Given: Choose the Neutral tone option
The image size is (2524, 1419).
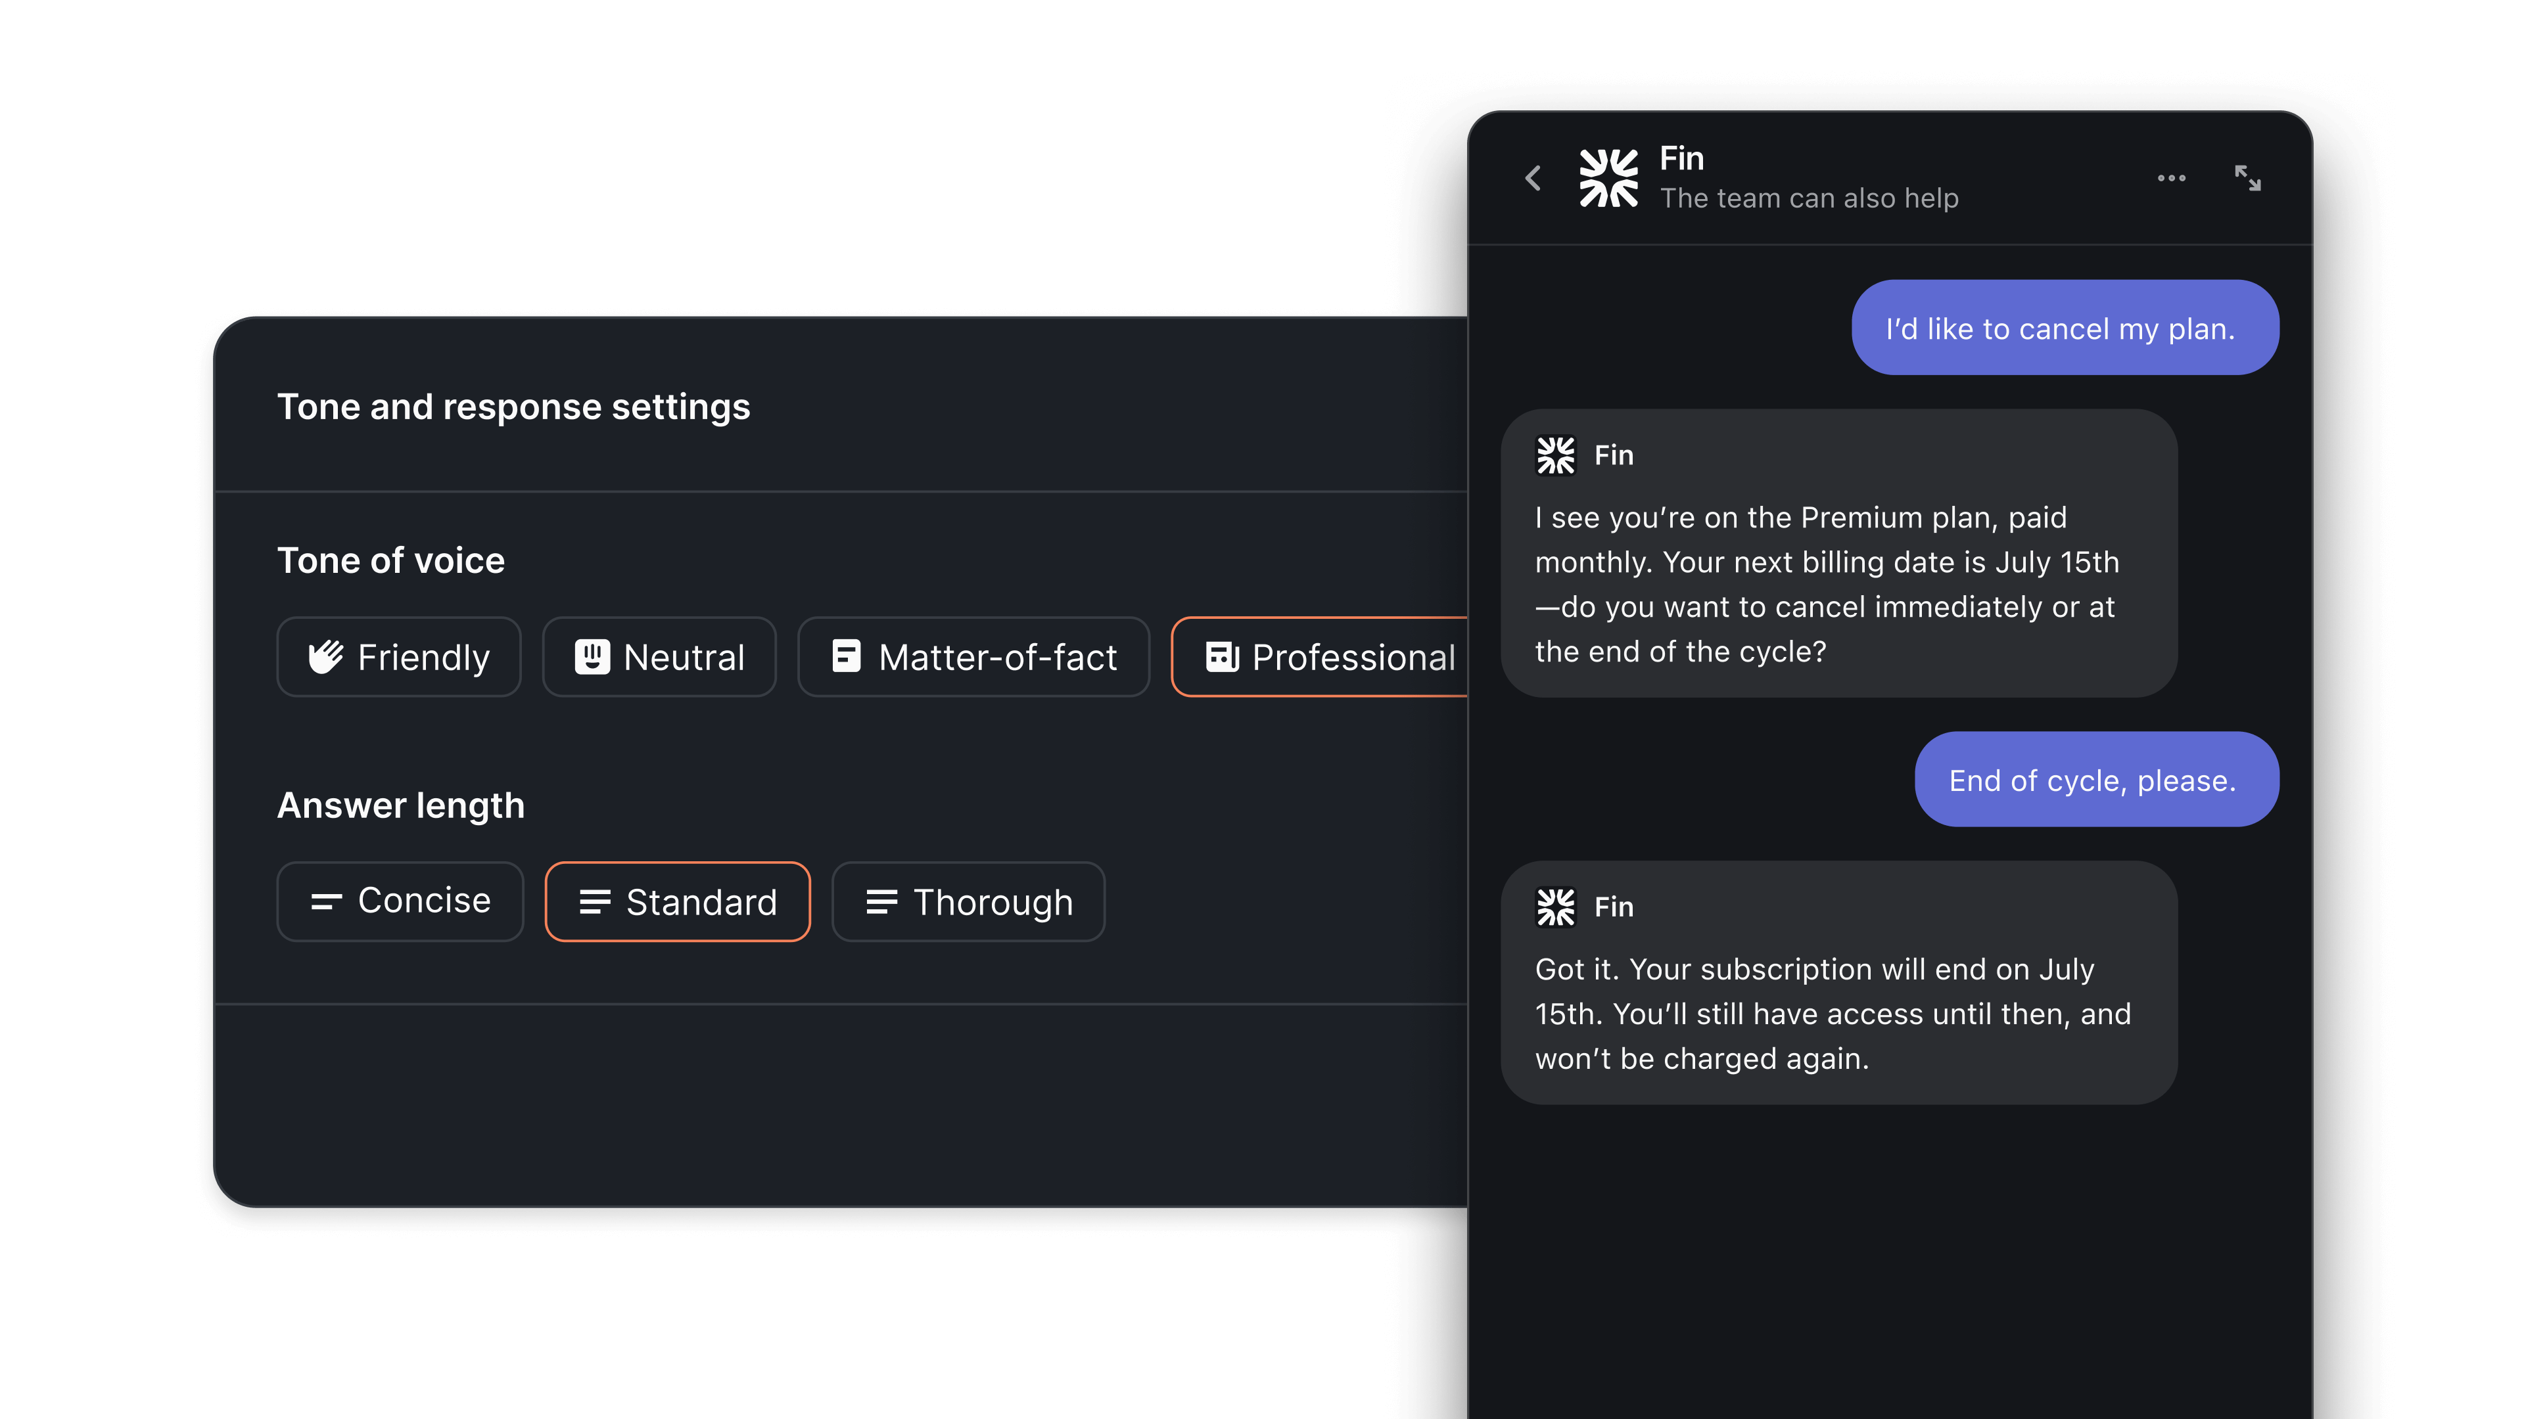Looking at the screenshot, I should tap(659, 657).
